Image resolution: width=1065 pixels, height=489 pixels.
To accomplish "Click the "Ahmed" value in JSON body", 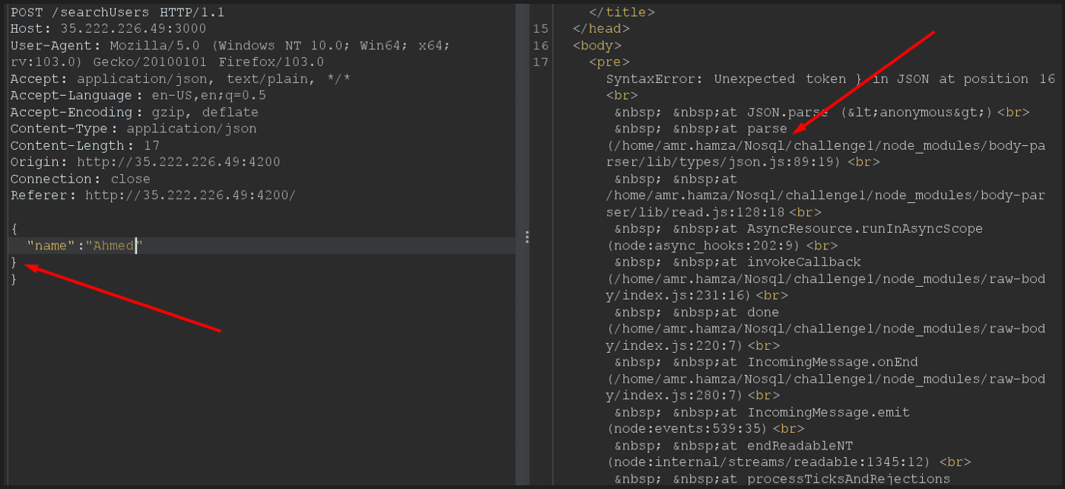I will pos(113,246).
